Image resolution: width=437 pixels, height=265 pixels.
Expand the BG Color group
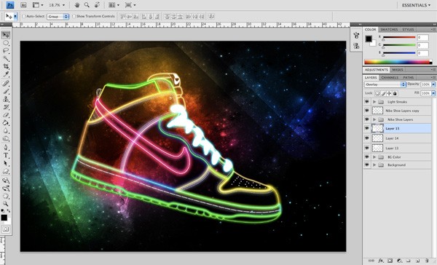point(374,157)
